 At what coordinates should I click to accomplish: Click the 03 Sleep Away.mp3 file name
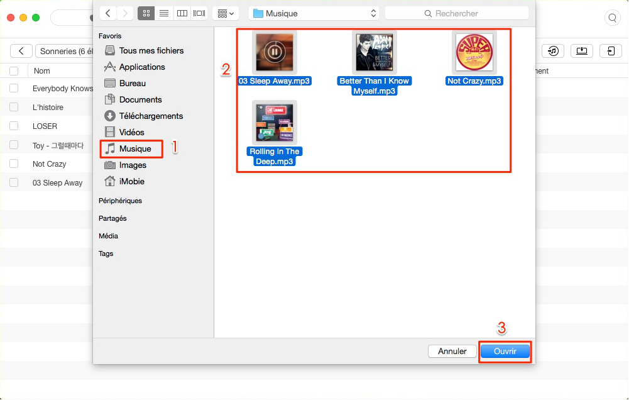[274, 81]
